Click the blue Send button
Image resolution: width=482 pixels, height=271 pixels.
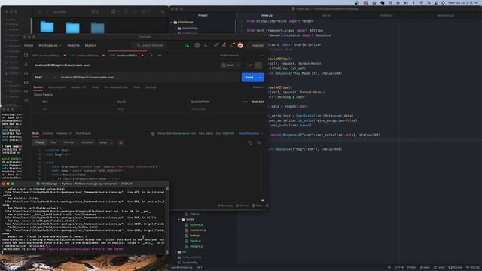(x=249, y=78)
